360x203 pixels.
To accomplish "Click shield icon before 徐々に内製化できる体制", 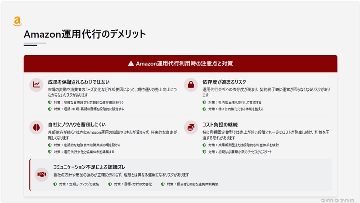I will 204,109.
